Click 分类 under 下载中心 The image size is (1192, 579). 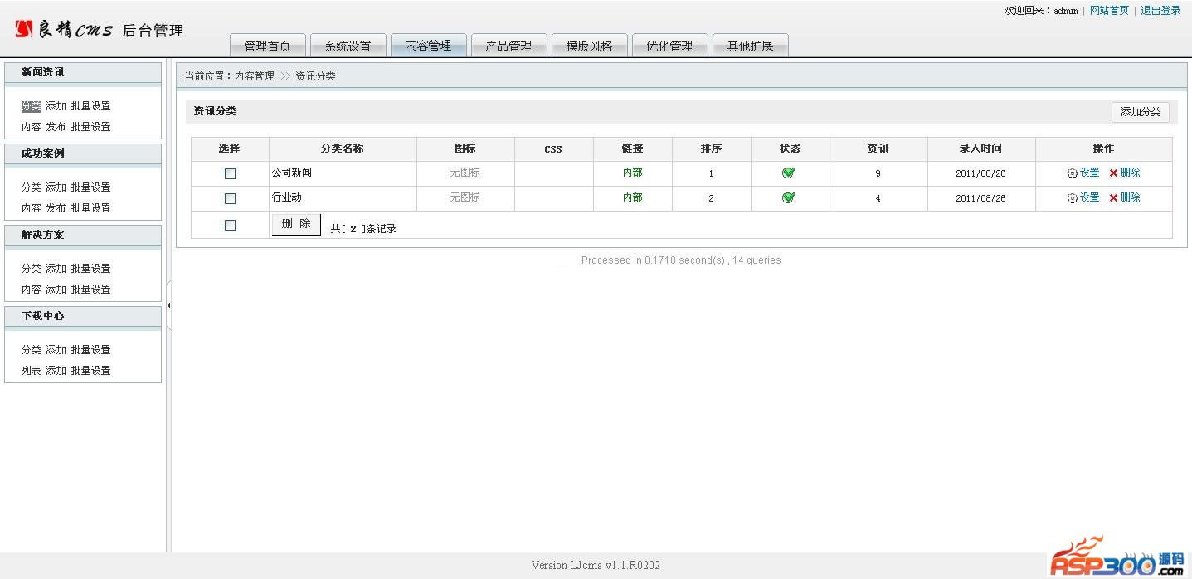click(31, 350)
